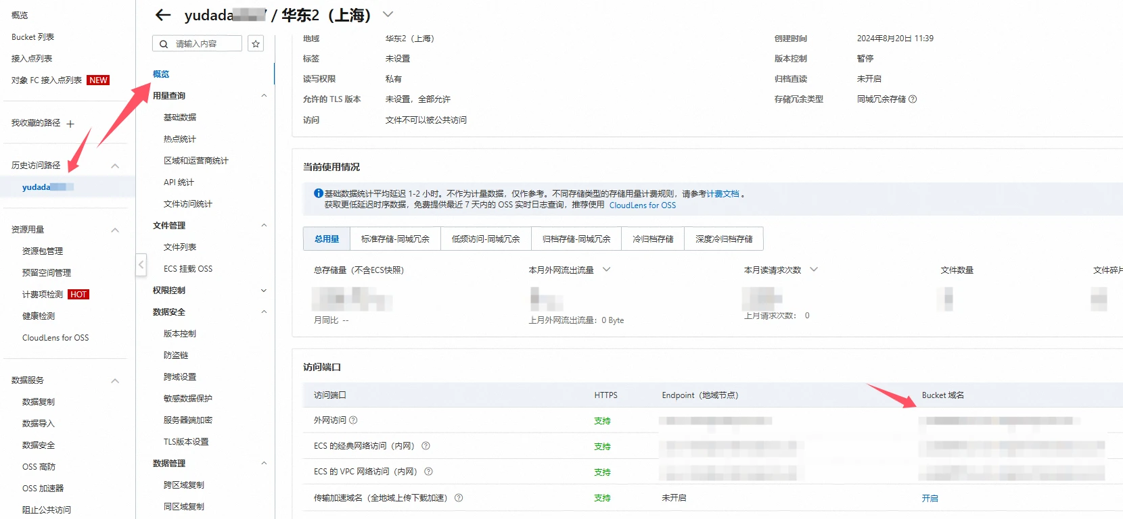This screenshot has height=519, width=1123.
Task: Click the star favorite icon near search
Action: 256,44
